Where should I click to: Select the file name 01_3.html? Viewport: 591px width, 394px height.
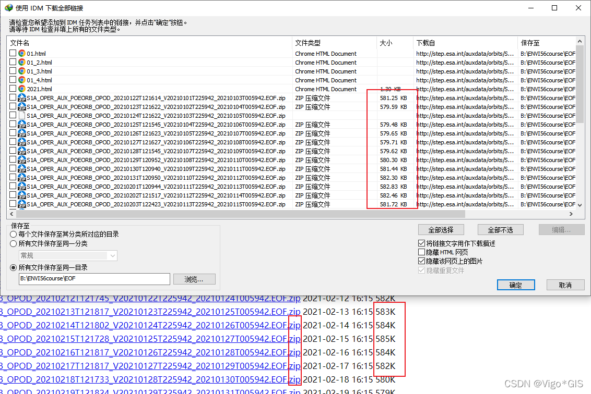(x=39, y=71)
